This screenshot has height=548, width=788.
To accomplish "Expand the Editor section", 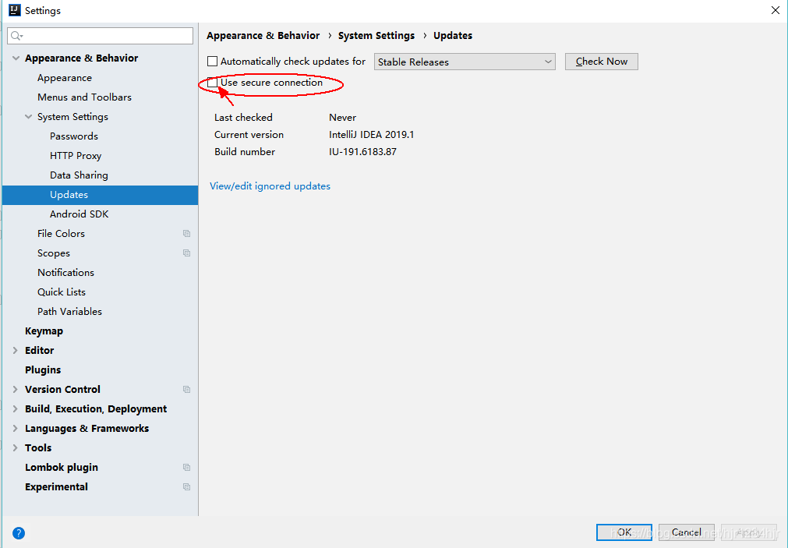I will [x=15, y=351].
